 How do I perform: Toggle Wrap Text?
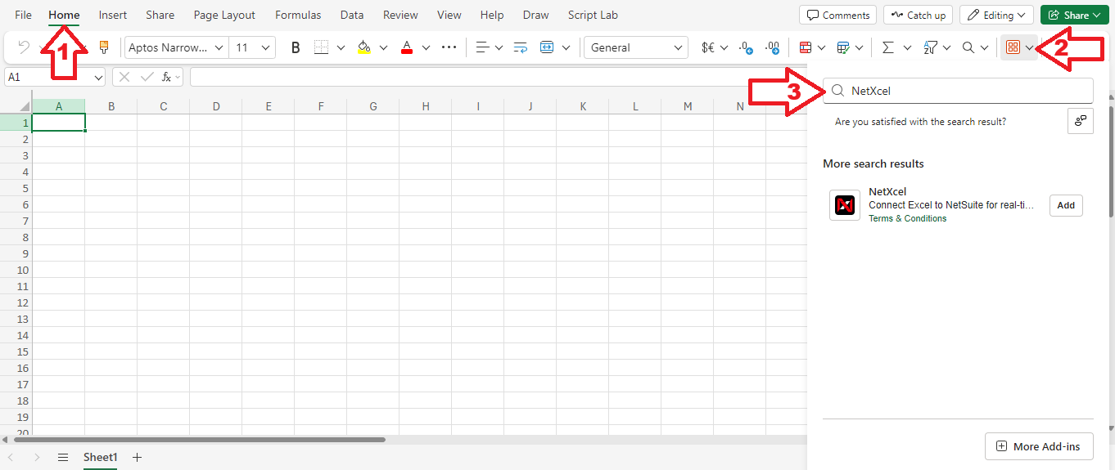pyautogui.click(x=521, y=47)
